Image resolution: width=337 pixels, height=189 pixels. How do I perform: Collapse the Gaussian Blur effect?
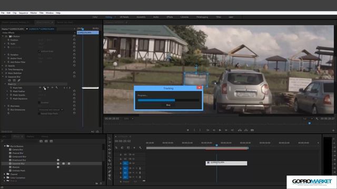3,77
